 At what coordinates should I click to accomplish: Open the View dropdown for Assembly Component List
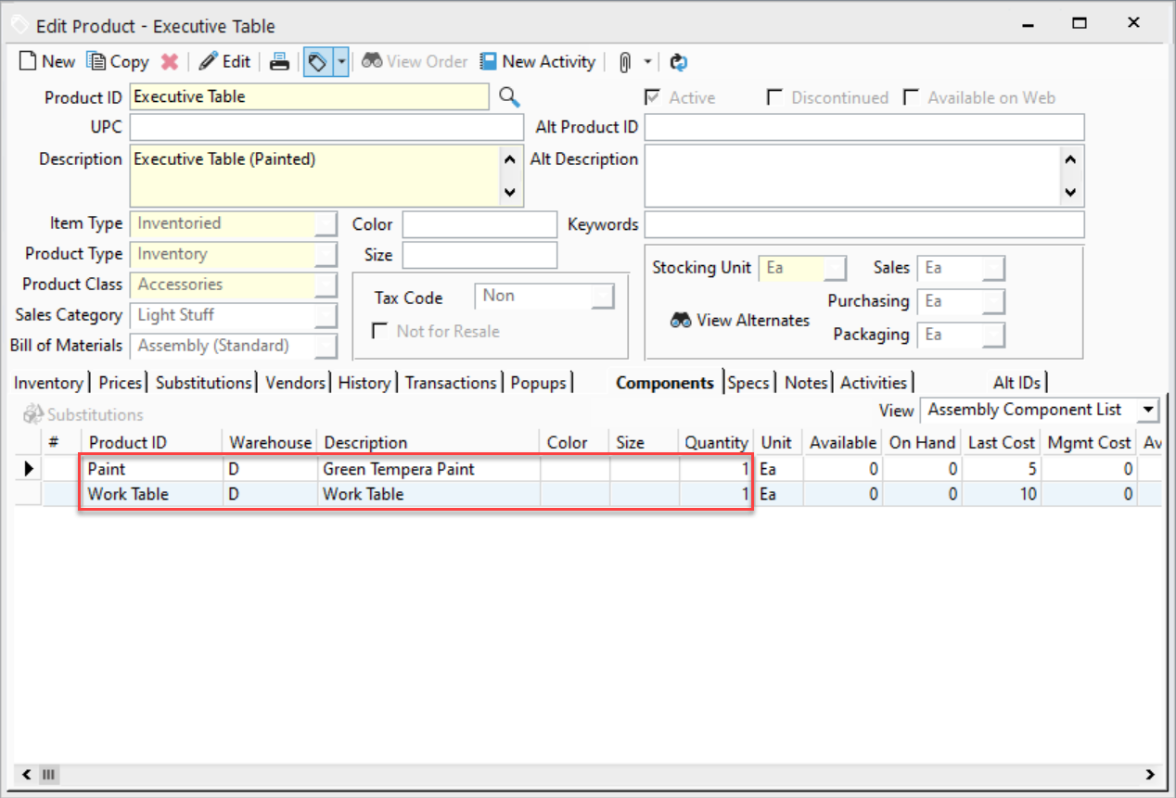click(x=1149, y=410)
